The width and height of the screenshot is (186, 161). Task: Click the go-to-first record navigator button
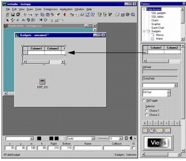point(145,123)
